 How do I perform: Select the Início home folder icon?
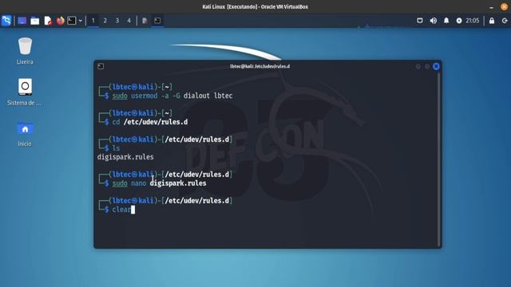[x=25, y=134]
